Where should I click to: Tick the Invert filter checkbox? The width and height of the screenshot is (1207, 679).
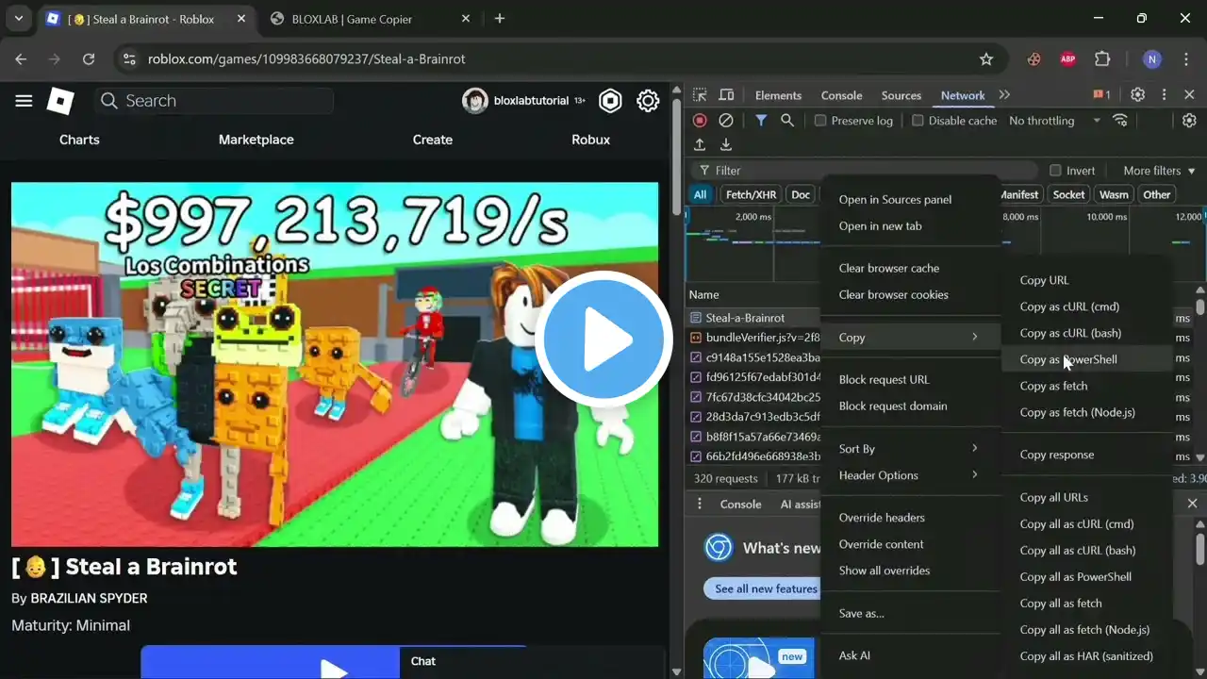click(x=1055, y=171)
